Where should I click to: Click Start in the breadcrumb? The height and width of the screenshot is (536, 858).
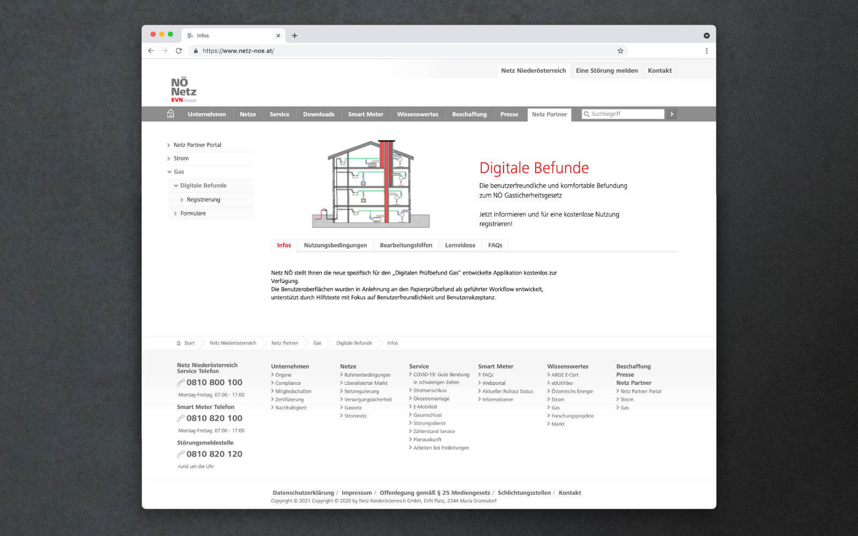(x=189, y=343)
